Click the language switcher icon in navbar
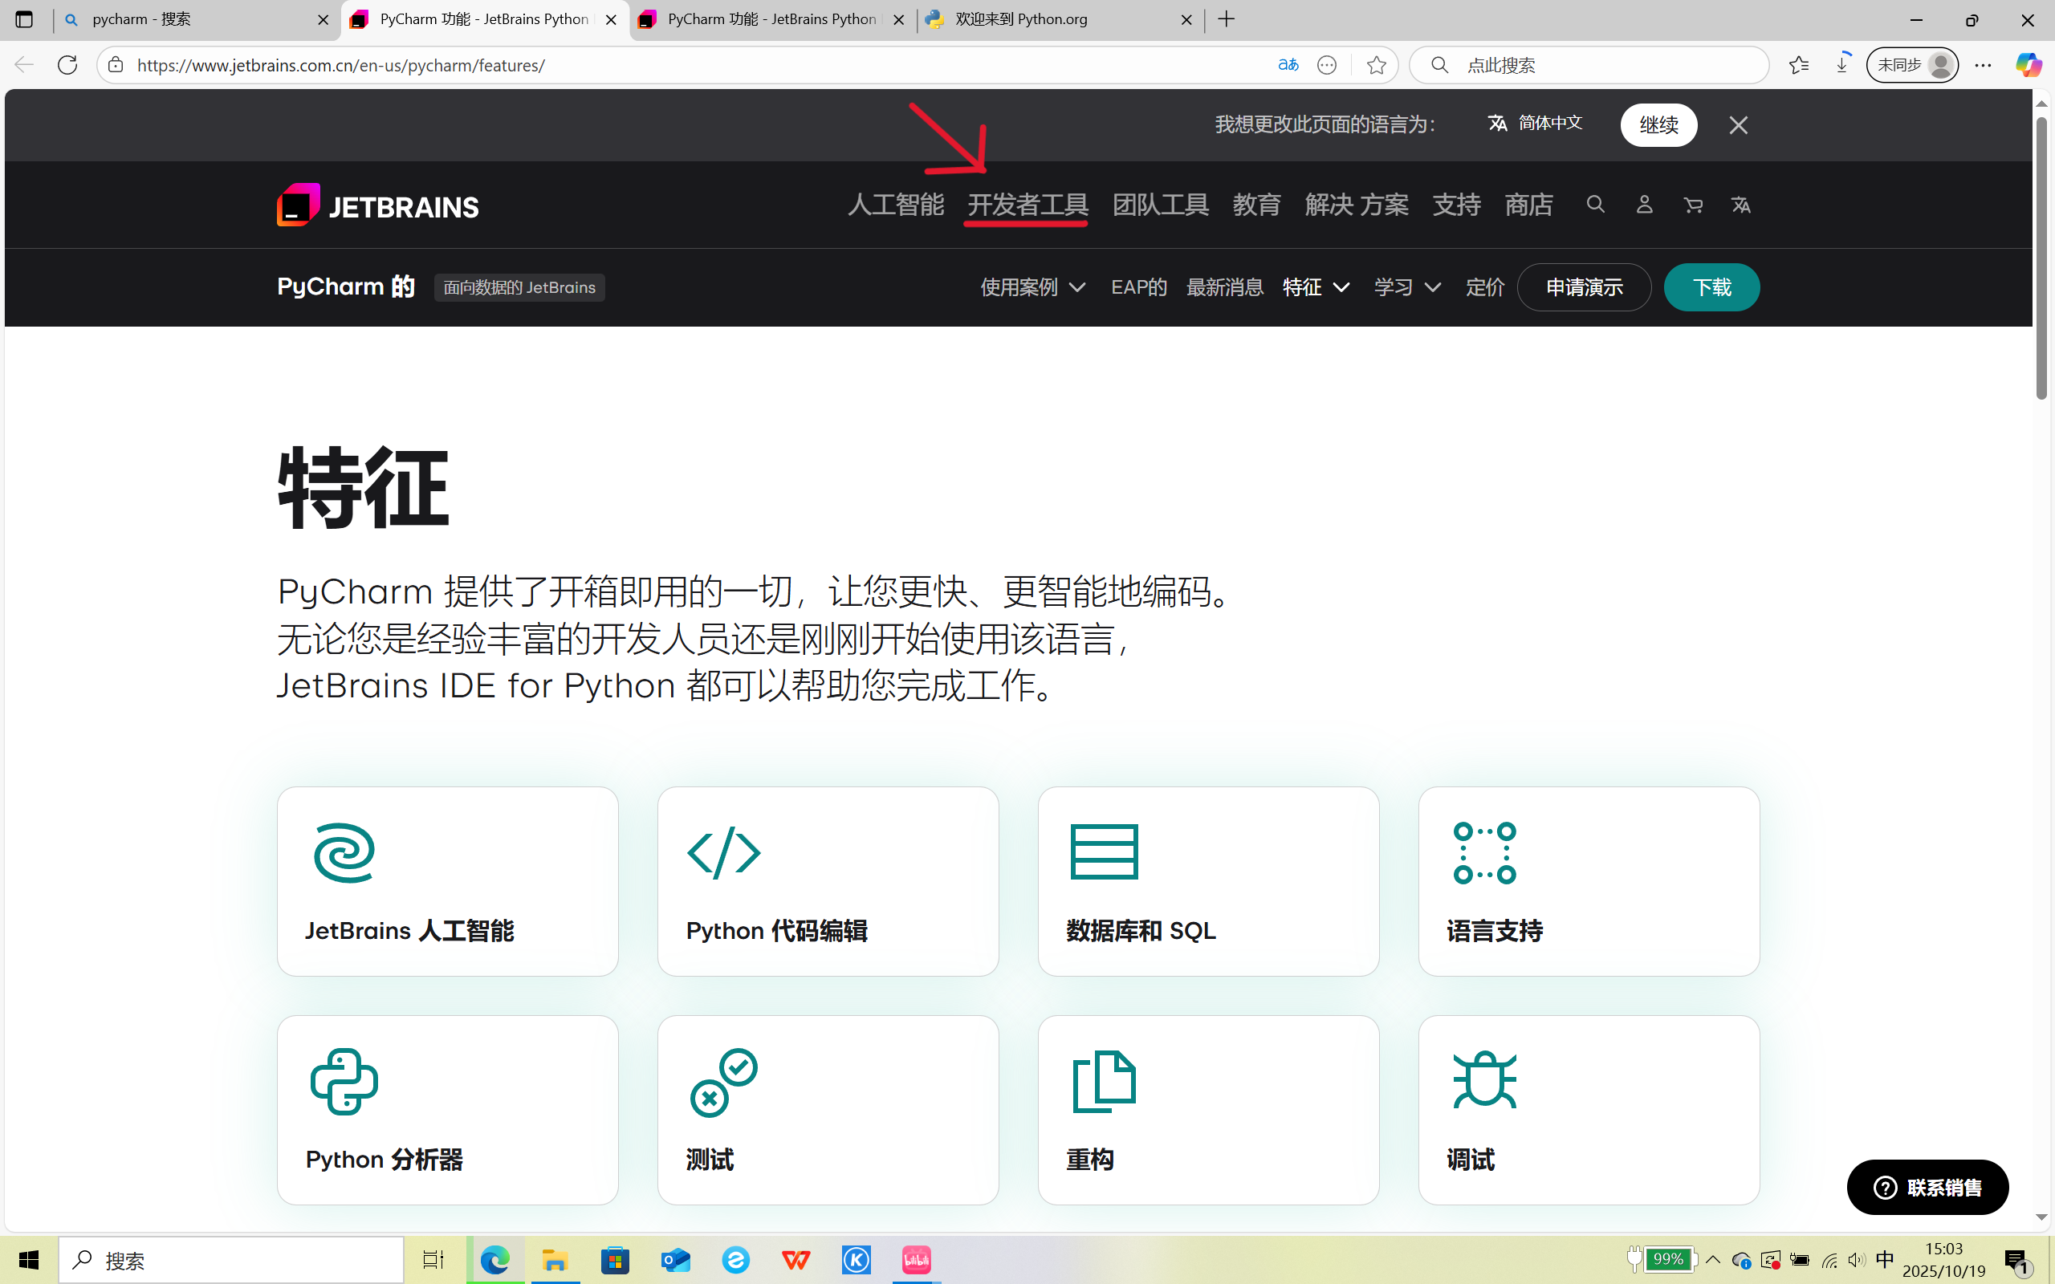 [x=1741, y=205]
